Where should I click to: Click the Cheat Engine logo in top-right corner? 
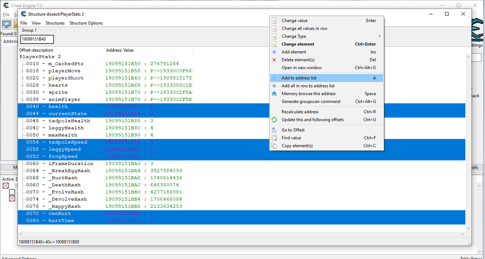click(477, 30)
